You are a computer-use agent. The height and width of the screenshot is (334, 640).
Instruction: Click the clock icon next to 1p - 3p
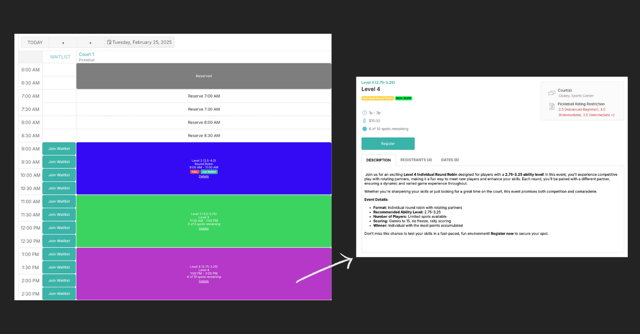coord(364,113)
